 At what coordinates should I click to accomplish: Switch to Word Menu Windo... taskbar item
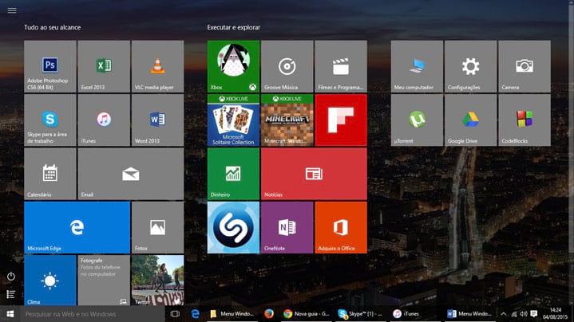click(470, 314)
